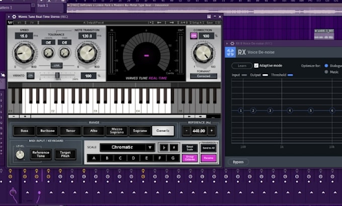Click the Note Transition value 120.0
342x206 pixels.
[87, 36]
